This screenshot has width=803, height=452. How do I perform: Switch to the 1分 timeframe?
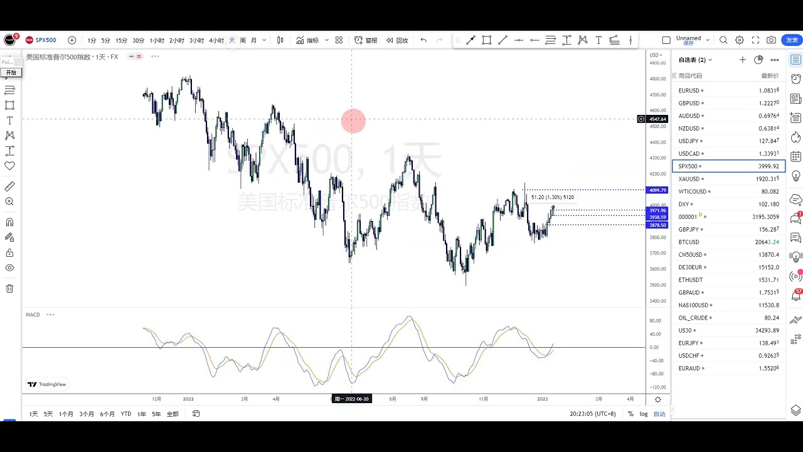pos(92,40)
